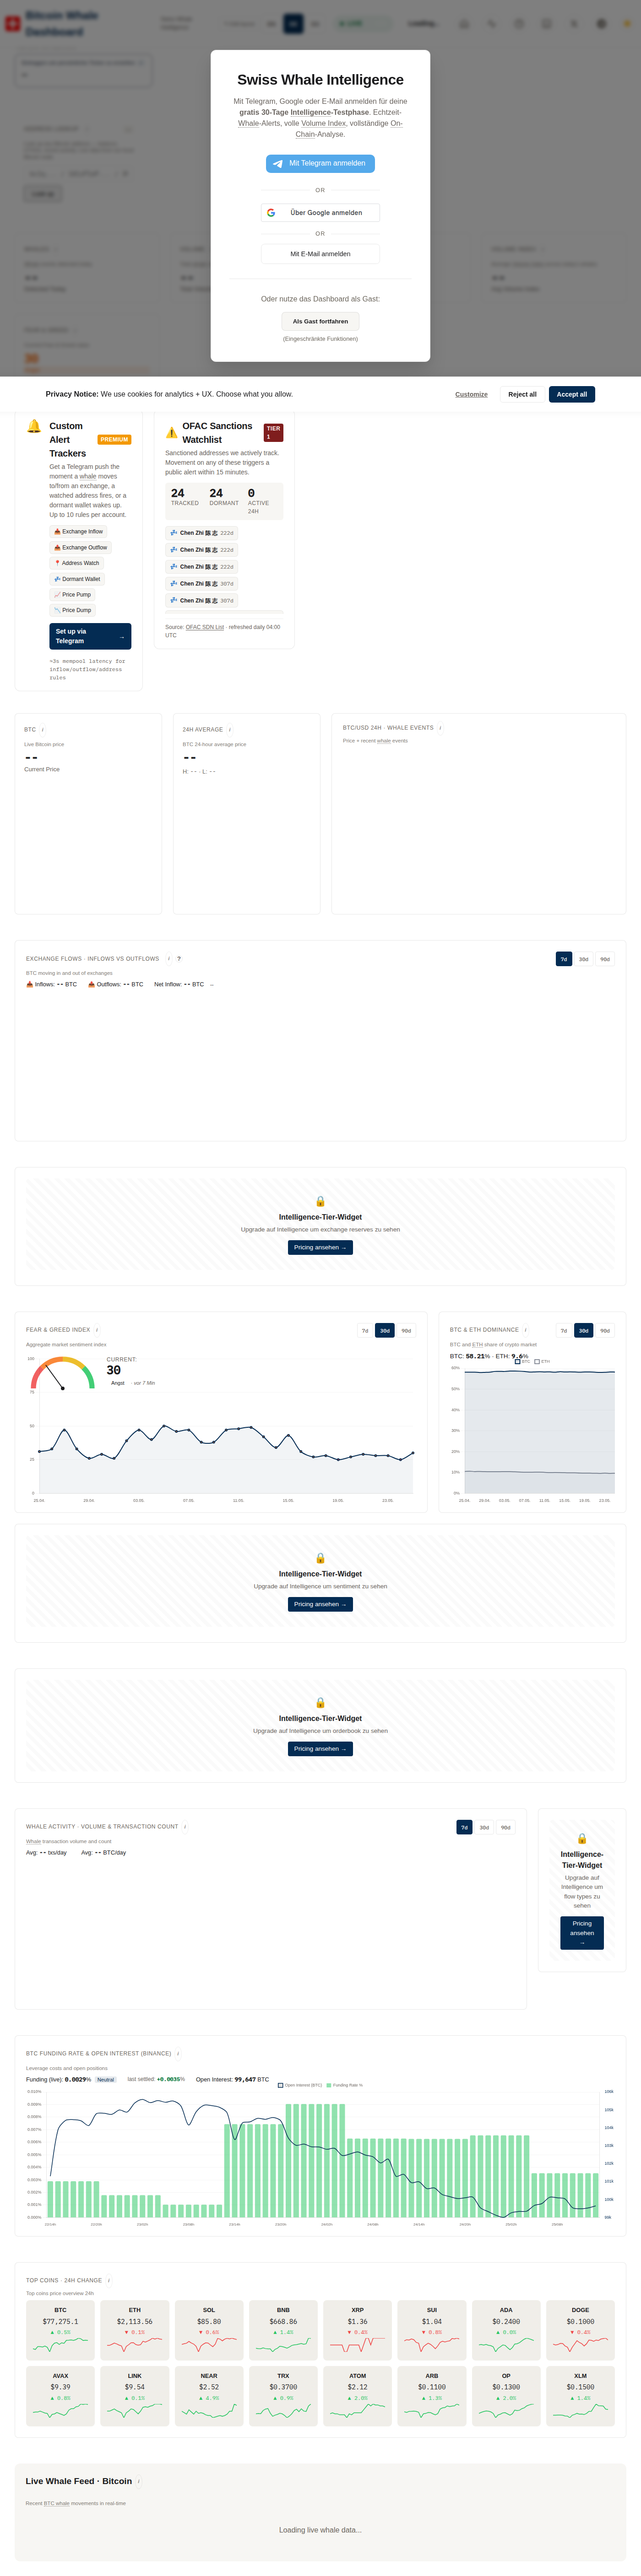Open info icon beside BTC Funding Rate title
The height and width of the screenshot is (2576, 641).
[178, 2054]
